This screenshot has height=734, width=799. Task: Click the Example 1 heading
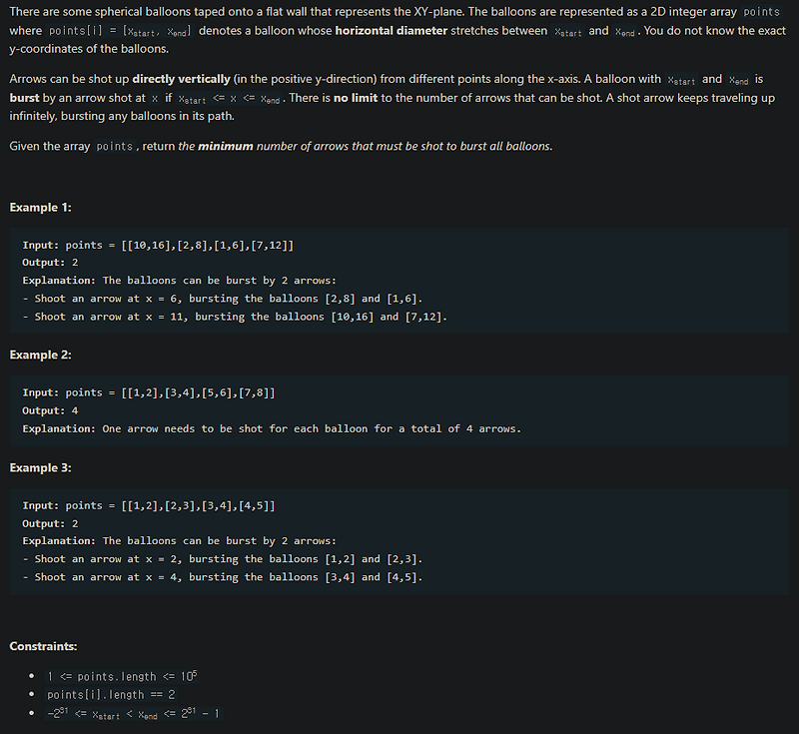[40, 208]
